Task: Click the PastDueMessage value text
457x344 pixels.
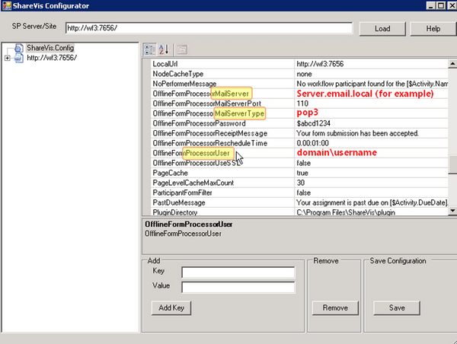Action: click(372, 202)
